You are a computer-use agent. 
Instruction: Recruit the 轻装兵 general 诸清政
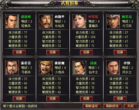tap(19, 52)
